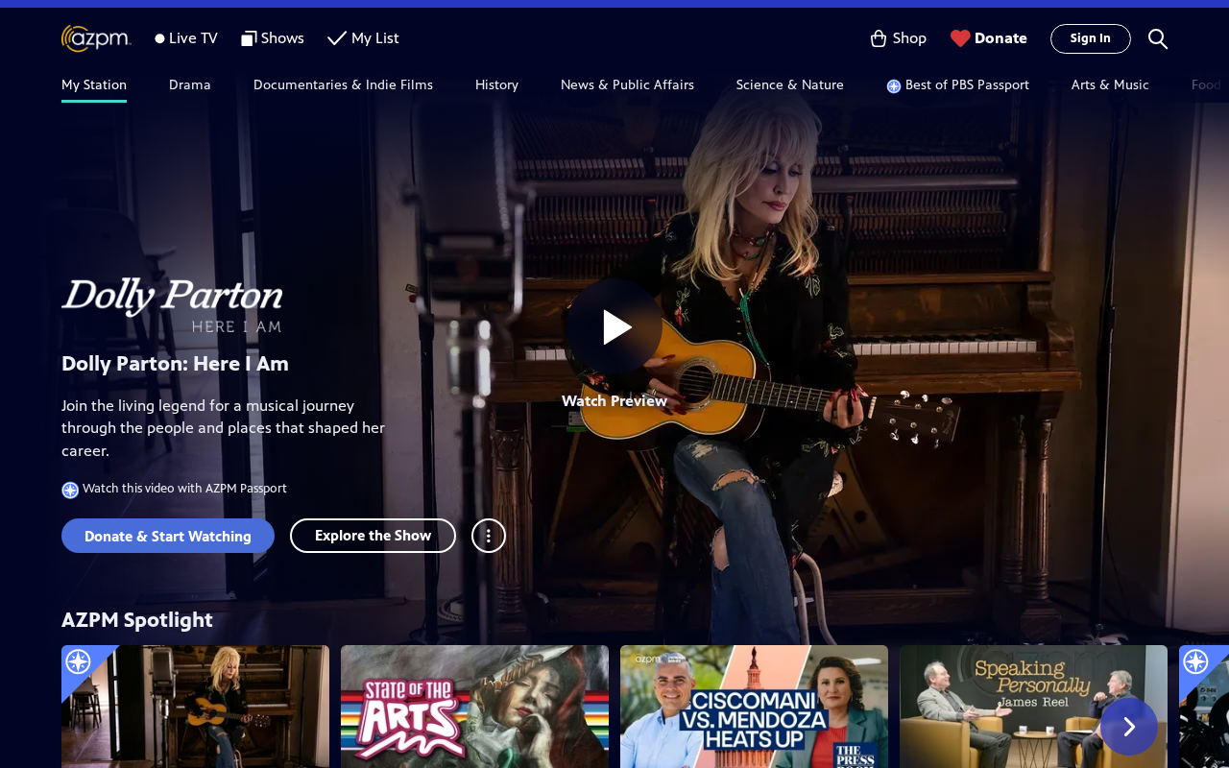1229x768 pixels.
Task: Open Live TV
Action: [186, 38]
